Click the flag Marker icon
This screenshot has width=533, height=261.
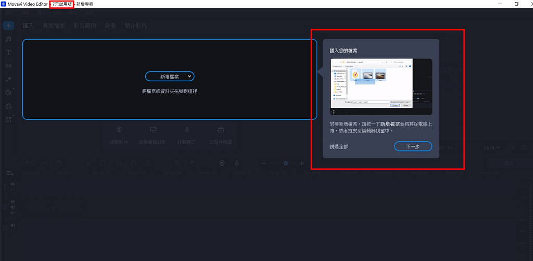click(192, 164)
